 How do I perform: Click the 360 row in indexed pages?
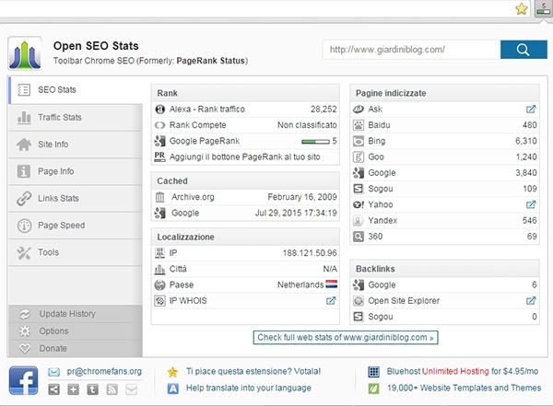coord(444,237)
